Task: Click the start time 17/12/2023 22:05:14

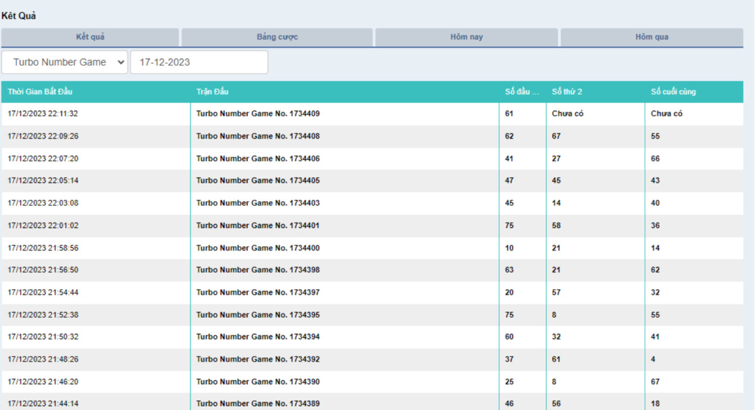Action: tap(43, 180)
